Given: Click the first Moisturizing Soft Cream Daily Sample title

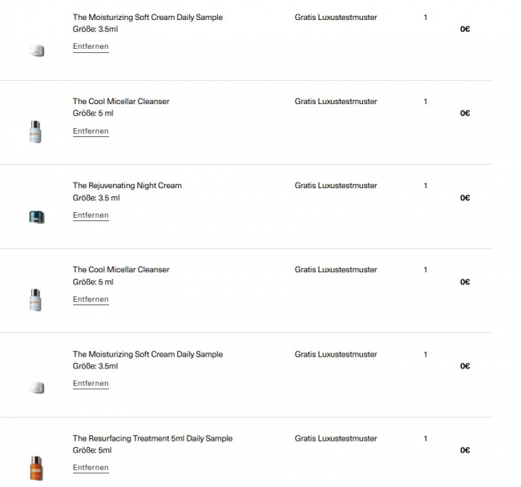Looking at the screenshot, I should 147,18.
